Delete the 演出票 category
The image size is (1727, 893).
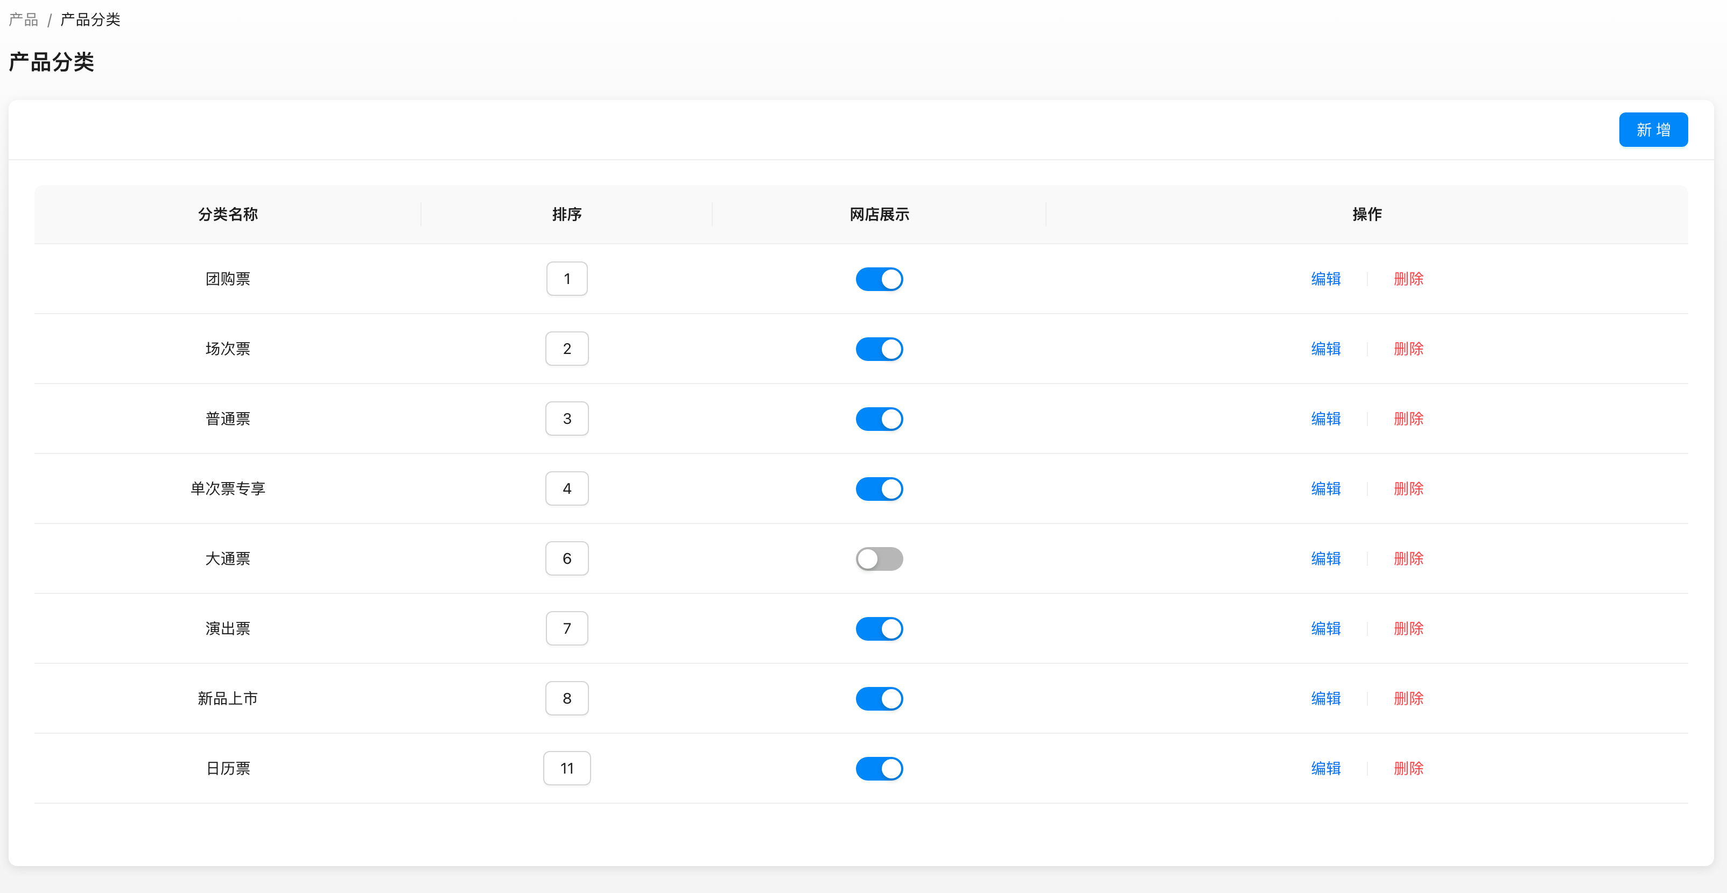coord(1408,628)
